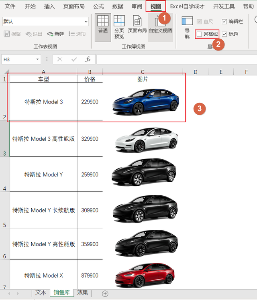Switch to the 效果 sheet tab

[83, 293]
